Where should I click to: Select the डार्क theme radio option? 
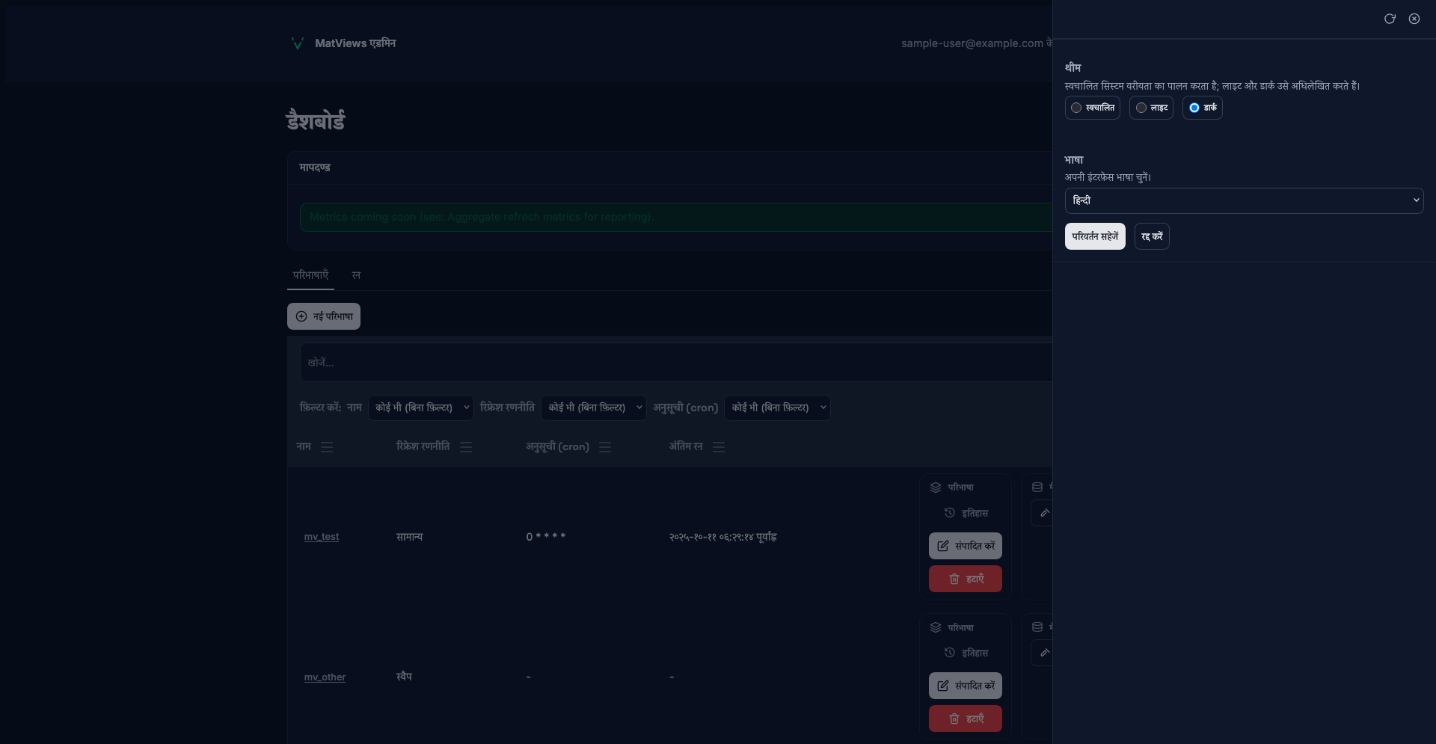[x=1194, y=108]
